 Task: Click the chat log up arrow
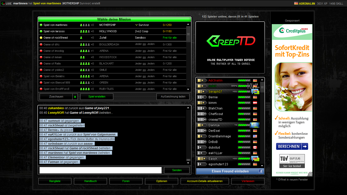point(188,108)
